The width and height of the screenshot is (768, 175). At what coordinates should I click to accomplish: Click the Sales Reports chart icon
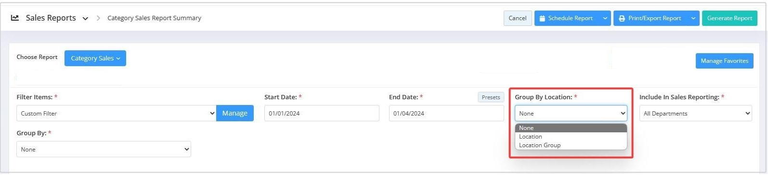point(15,18)
